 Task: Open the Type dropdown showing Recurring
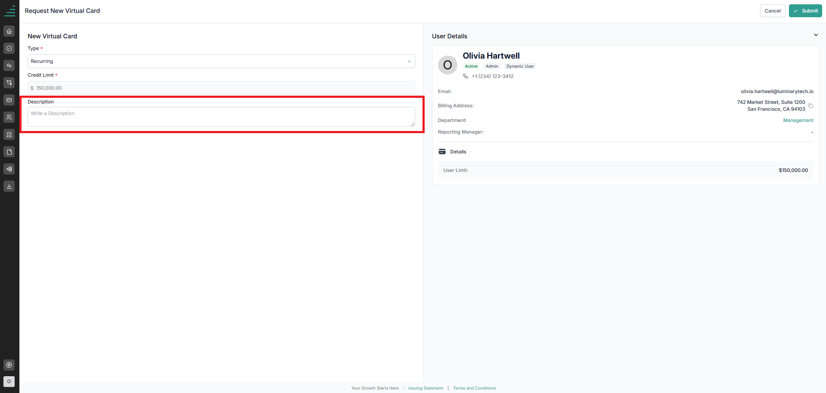click(221, 61)
